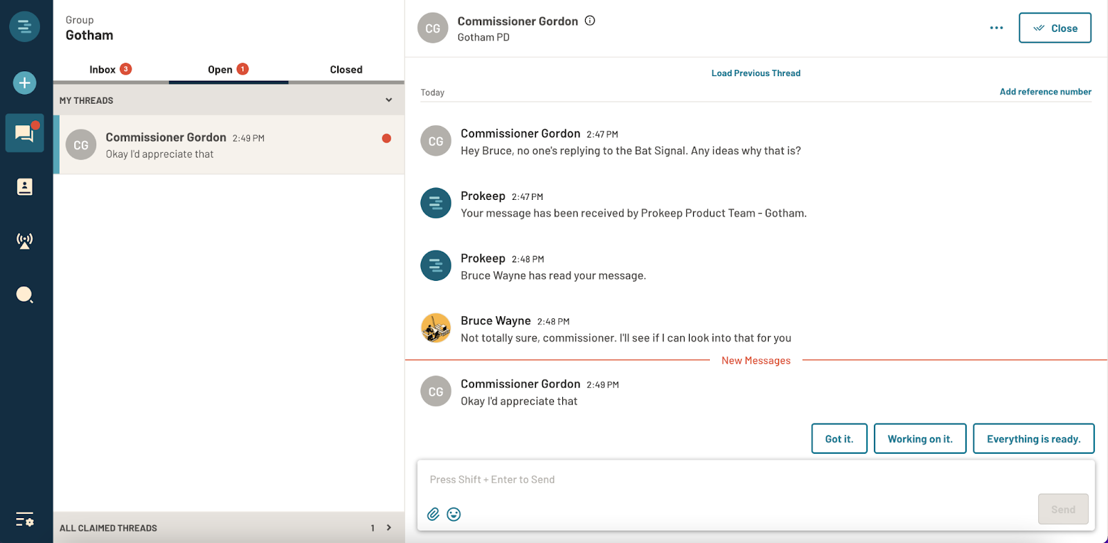1108x543 pixels.
Task: Click the 'ALL CLAIMED THREADS' label
Action: click(108, 528)
